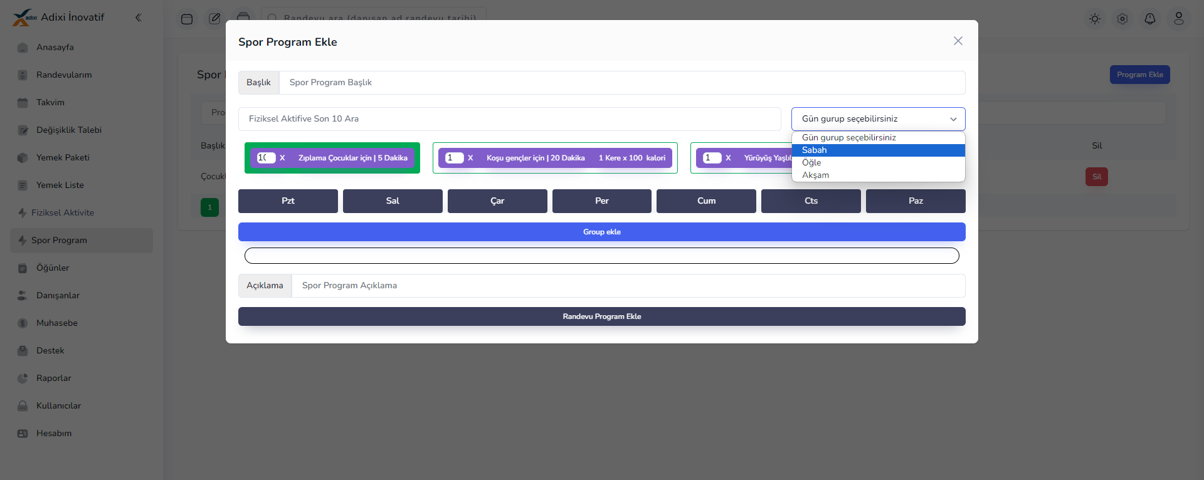This screenshot has height=480, width=1204.
Task: Open Muhasebe in the sidebar
Action: point(82,323)
